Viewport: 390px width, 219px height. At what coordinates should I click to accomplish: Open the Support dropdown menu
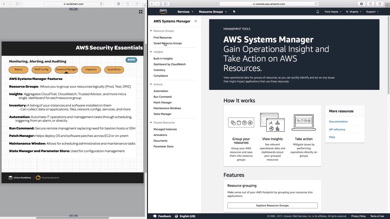(x=372, y=12)
